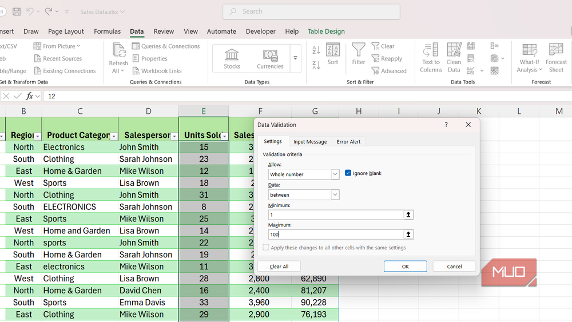
Task: Open the Formulas ribbon tab
Action: tap(108, 31)
